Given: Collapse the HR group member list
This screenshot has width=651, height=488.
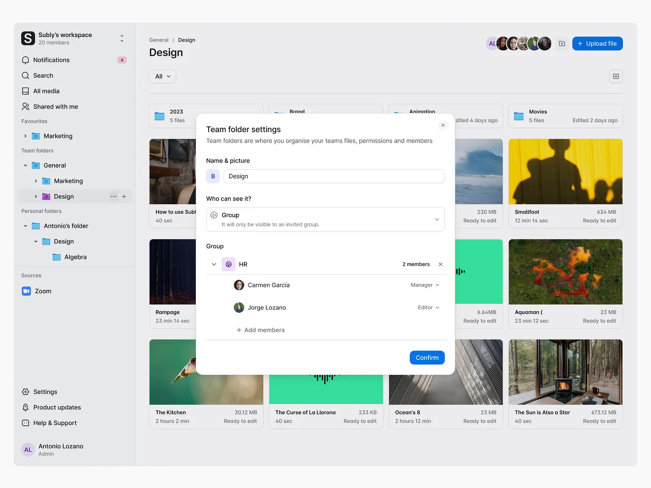Looking at the screenshot, I should coord(214,264).
